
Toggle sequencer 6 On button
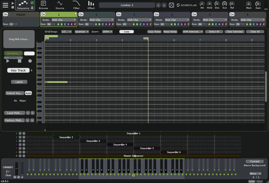tap(232, 14)
